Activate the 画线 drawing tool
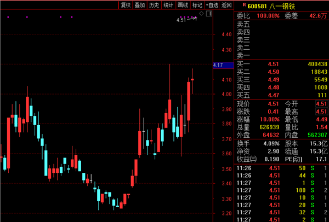The width and height of the screenshot is (329, 222). click(183, 5)
